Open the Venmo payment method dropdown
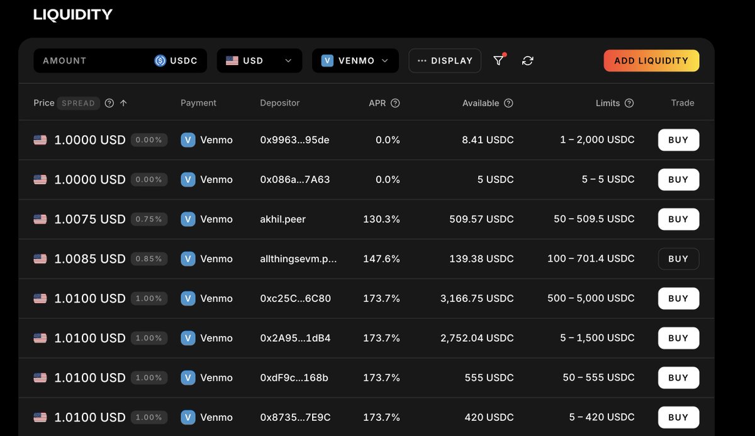755x436 pixels. coord(355,60)
